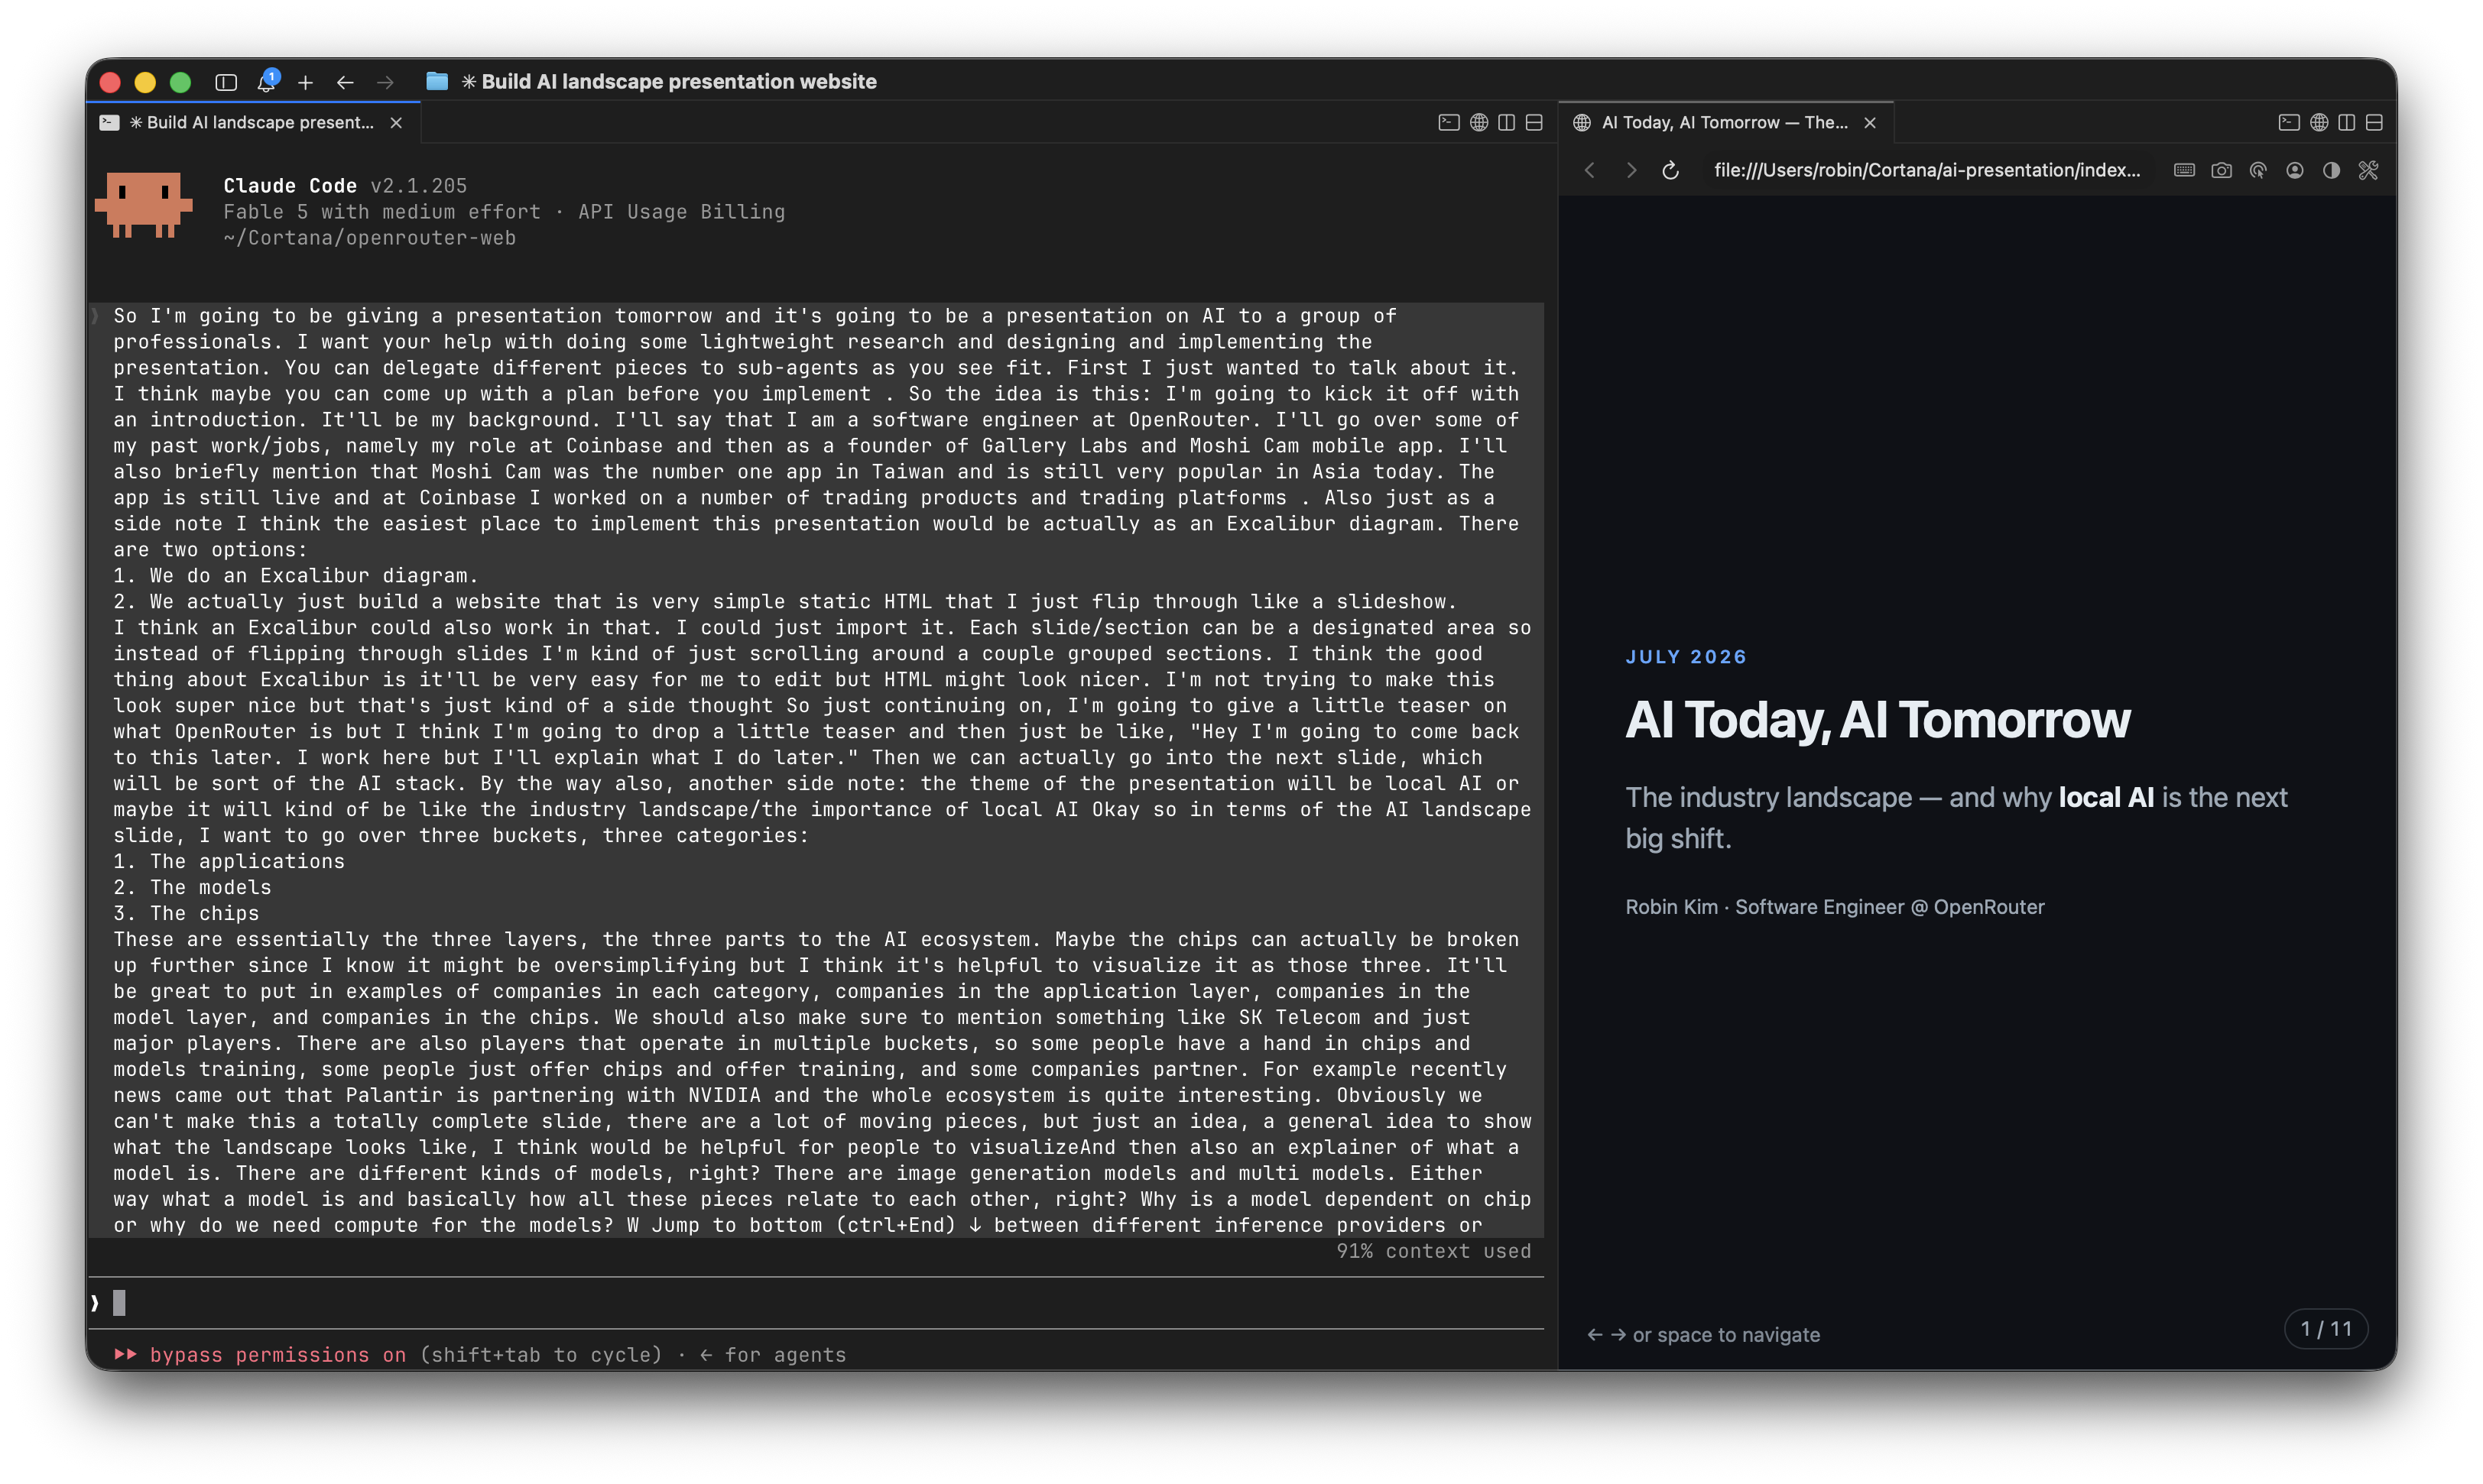Click the '~/Cortana/openrouter-web' path text
Screen dimensions: 2483x1484
(369, 238)
